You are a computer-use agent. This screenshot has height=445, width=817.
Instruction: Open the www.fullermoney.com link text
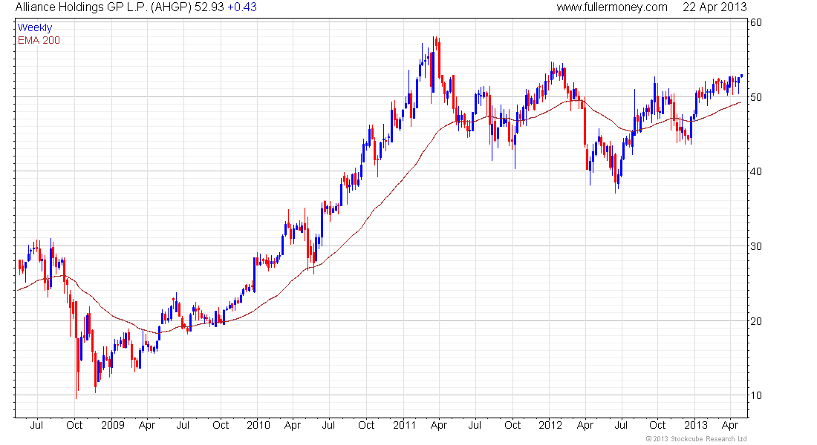point(612,7)
